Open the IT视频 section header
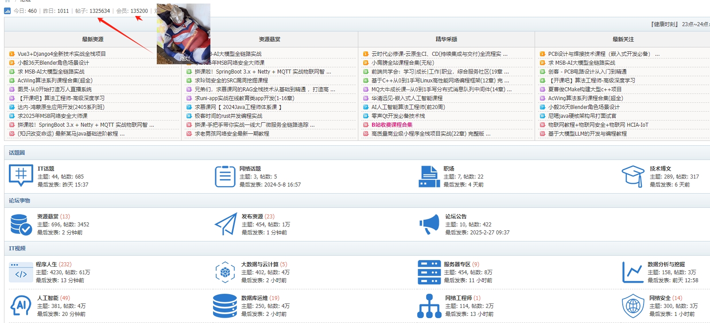Image resolution: width=710 pixels, height=323 pixels. pyautogui.click(x=17, y=249)
